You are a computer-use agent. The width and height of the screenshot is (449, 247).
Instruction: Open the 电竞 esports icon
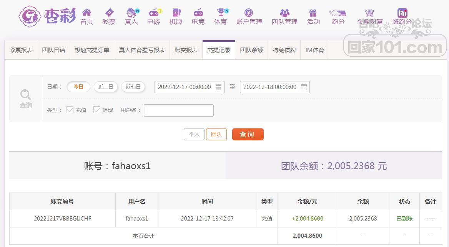pyautogui.click(x=198, y=12)
